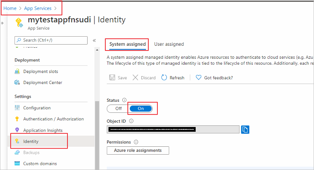
Task: Select the System assigned tab
Action: click(127, 44)
